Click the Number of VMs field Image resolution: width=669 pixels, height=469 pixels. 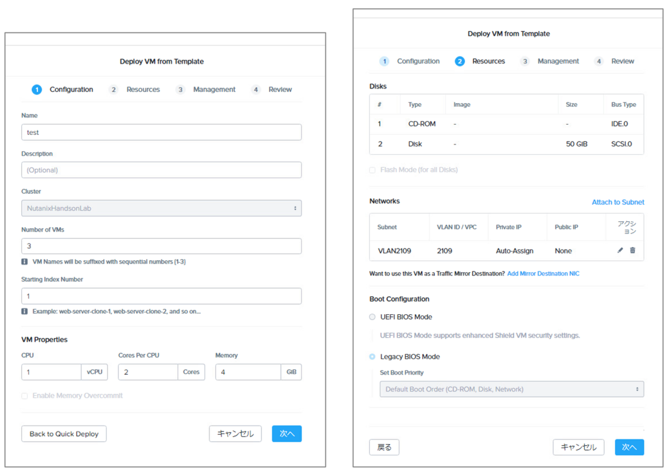162,246
